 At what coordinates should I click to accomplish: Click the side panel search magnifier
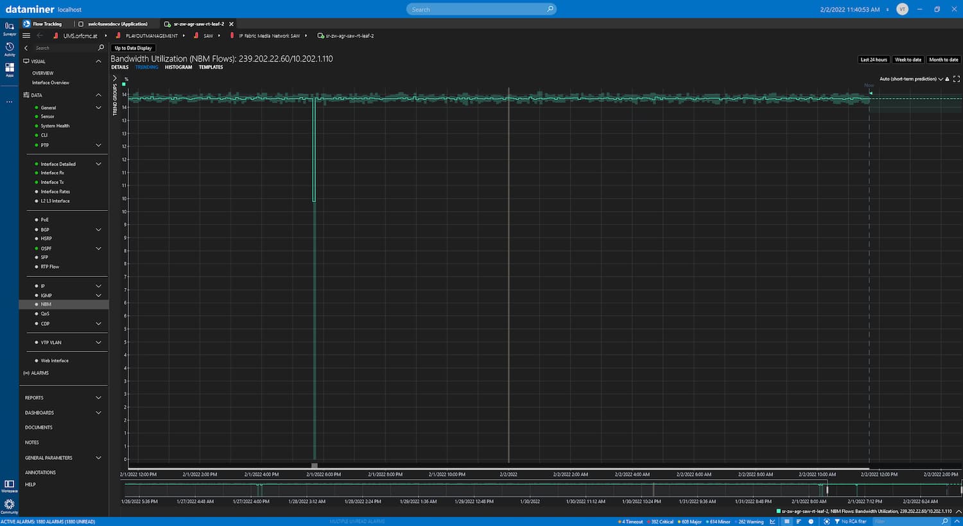point(101,47)
